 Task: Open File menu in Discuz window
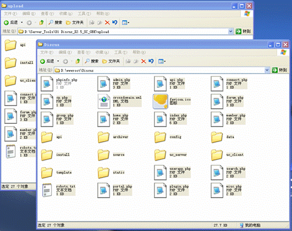point(46,52)
